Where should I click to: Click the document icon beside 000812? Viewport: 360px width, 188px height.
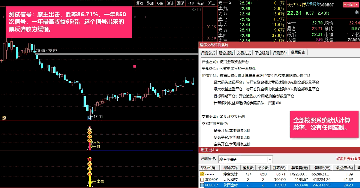tap(202, 185)
